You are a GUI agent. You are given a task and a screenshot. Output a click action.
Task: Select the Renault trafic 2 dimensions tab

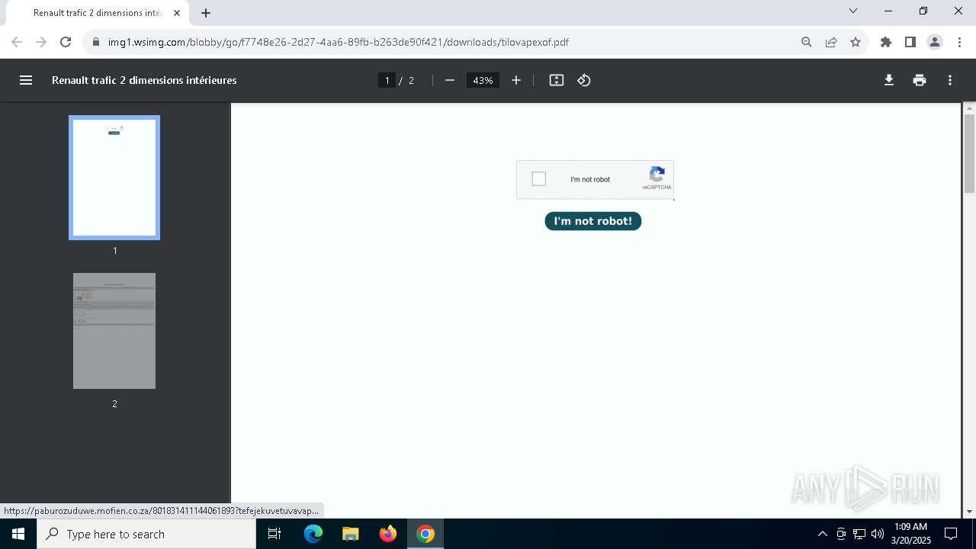pyautogui.click(x=97, y=13)
